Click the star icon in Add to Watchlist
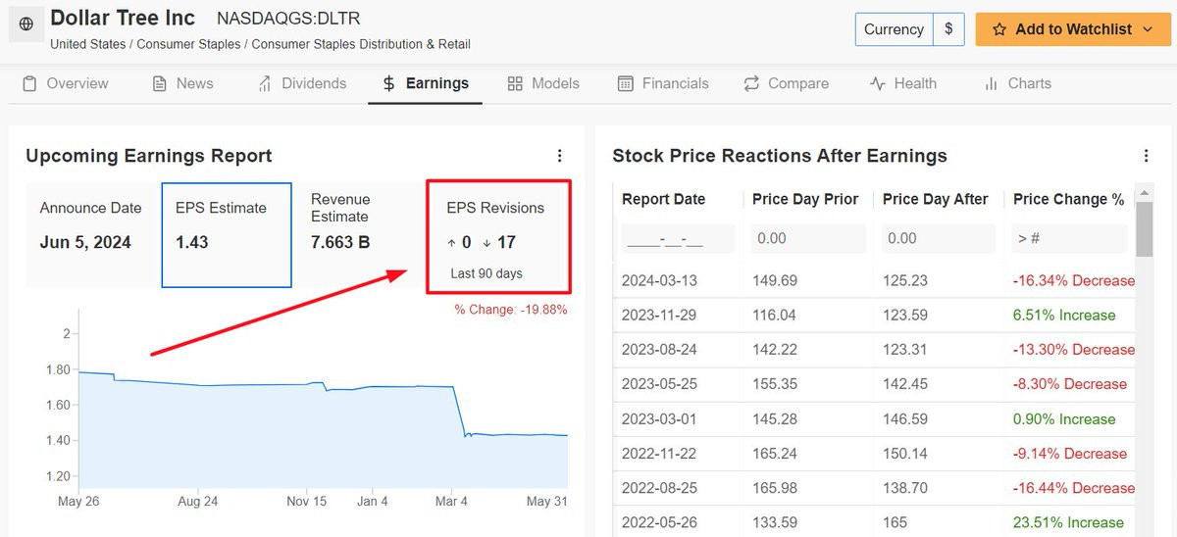Image resolution: width=1177 pixels, height=537 pixels. click(x=999, y=29)
